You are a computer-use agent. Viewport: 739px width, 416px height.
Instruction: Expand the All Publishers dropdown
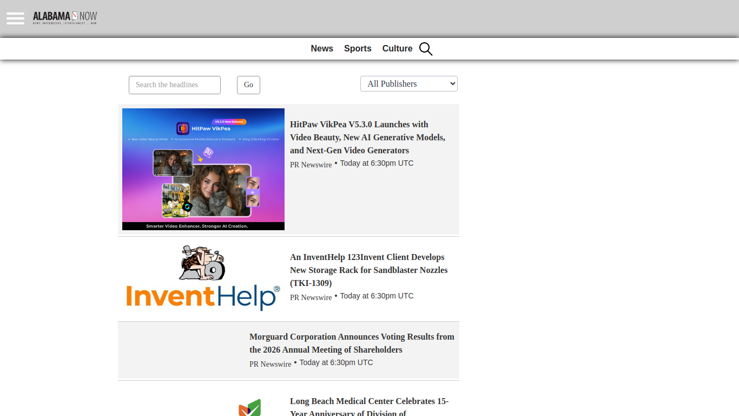coord(409,84)
